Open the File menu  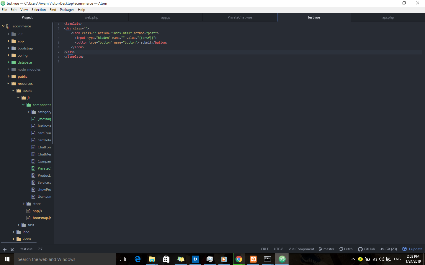point(4,10)
